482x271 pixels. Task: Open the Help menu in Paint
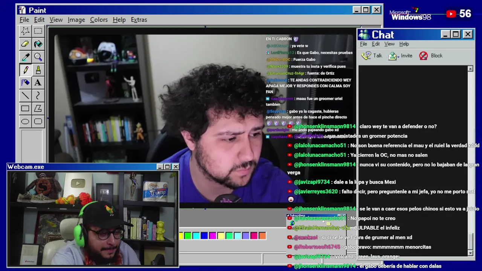119,20
